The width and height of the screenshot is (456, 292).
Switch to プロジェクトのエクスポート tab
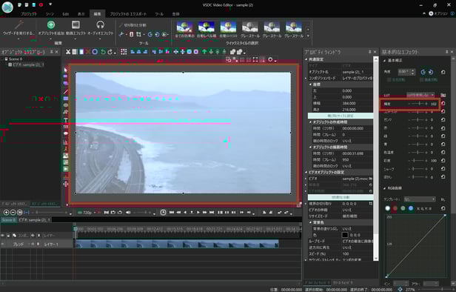click(x=128, y=13)
